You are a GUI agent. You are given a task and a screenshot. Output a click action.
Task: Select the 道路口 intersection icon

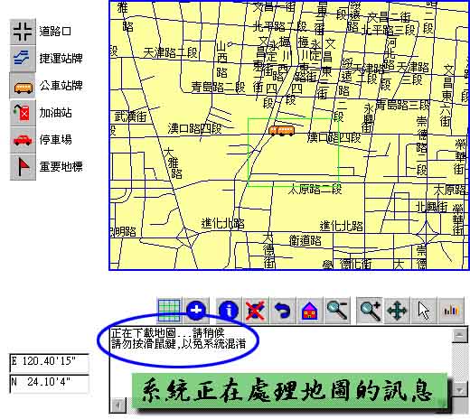23,32
